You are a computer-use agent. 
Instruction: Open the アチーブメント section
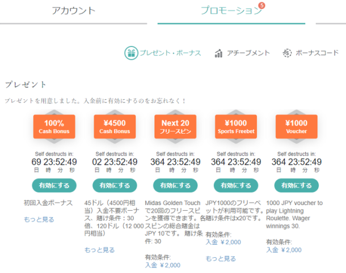[248, 53]
